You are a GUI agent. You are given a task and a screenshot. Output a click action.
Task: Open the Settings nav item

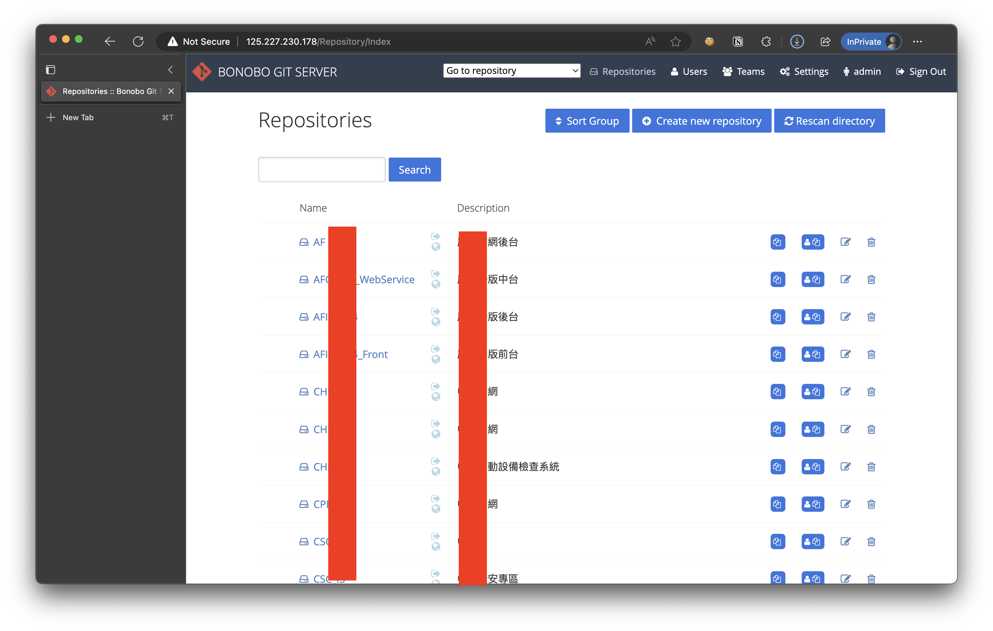click(x=804, y=72)
